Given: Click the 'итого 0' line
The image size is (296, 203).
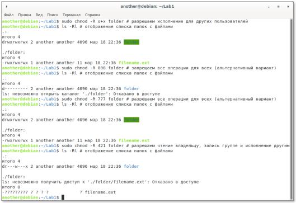Looking at the screenshot, I should 11,187.
